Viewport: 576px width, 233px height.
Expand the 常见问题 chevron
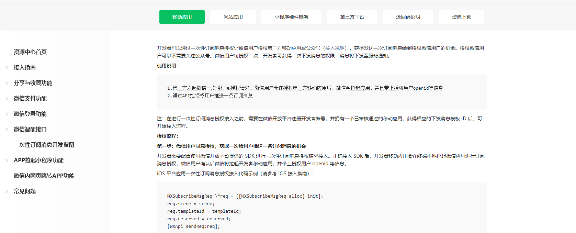tap(7, 191)
